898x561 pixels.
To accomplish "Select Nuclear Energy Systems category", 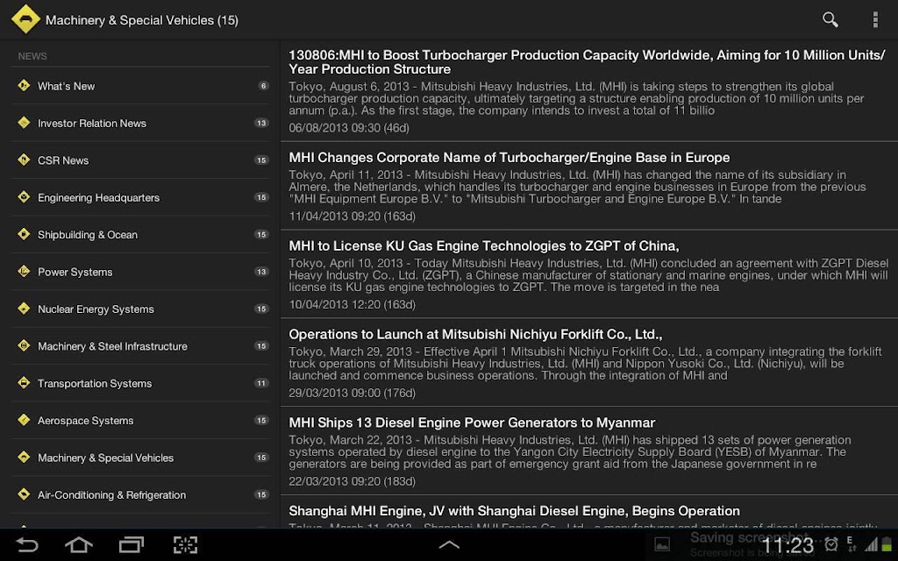I will click(140, 309).
